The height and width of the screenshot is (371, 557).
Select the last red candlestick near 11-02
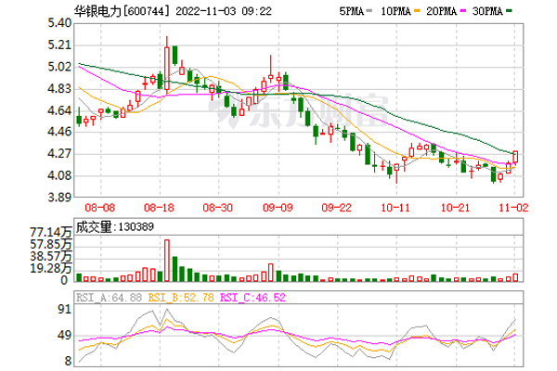515,158
